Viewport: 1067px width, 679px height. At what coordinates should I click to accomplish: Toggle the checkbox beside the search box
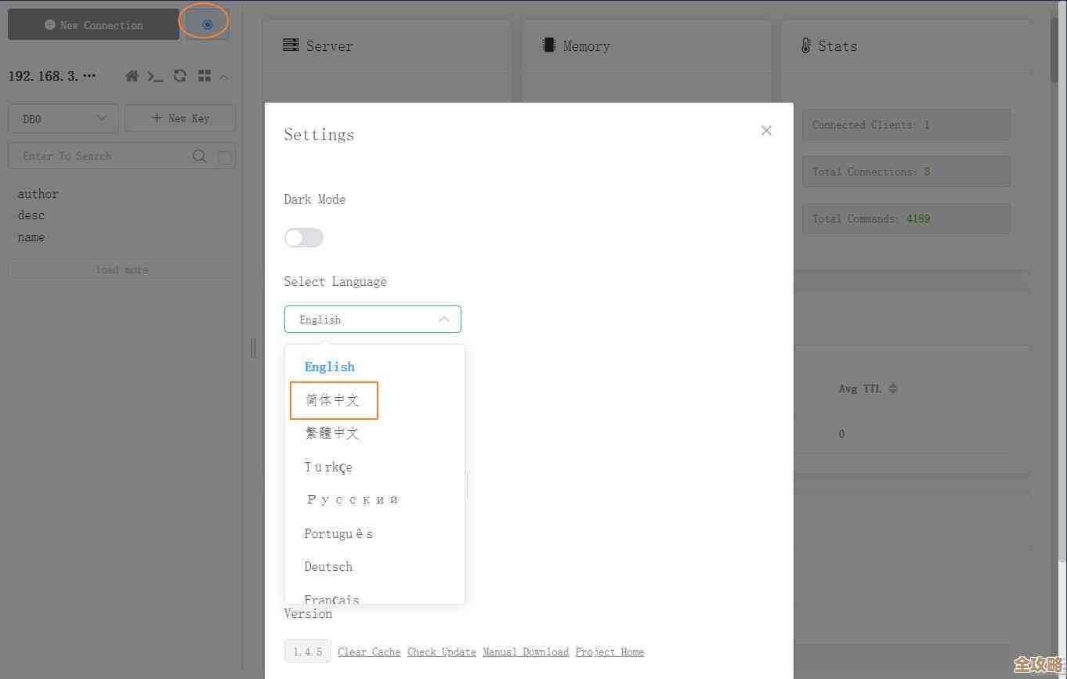[x=225, y=156]
